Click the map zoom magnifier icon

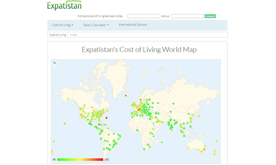point(55,63)
